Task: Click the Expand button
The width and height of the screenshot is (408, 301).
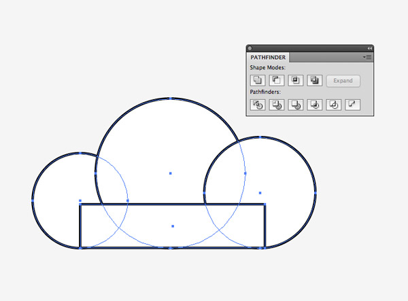Action: pos(343,81)
